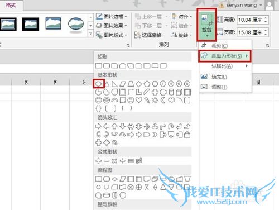Pick the right triangle shape

pos(114,84)
